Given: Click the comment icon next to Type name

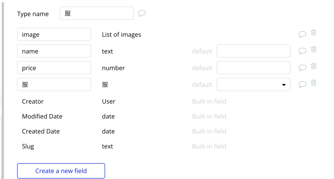Looking at the screenshot, I should (142, 13).
